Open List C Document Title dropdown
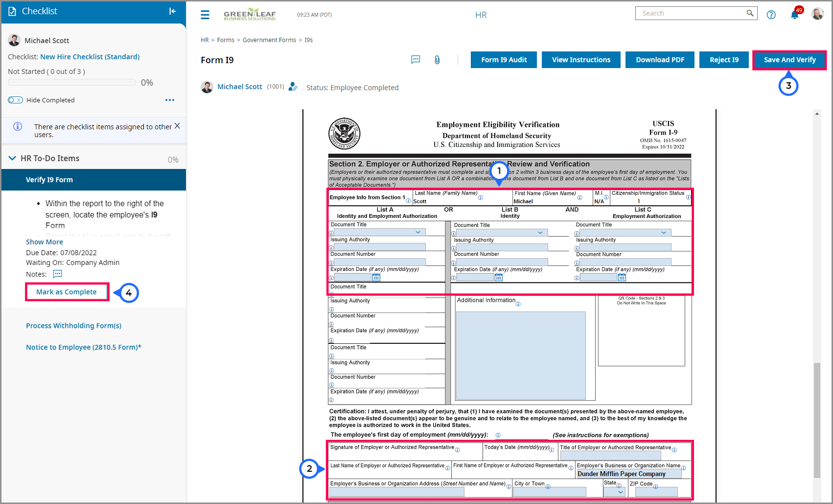This screenshot has height=504, width=833. click(625, 233)
